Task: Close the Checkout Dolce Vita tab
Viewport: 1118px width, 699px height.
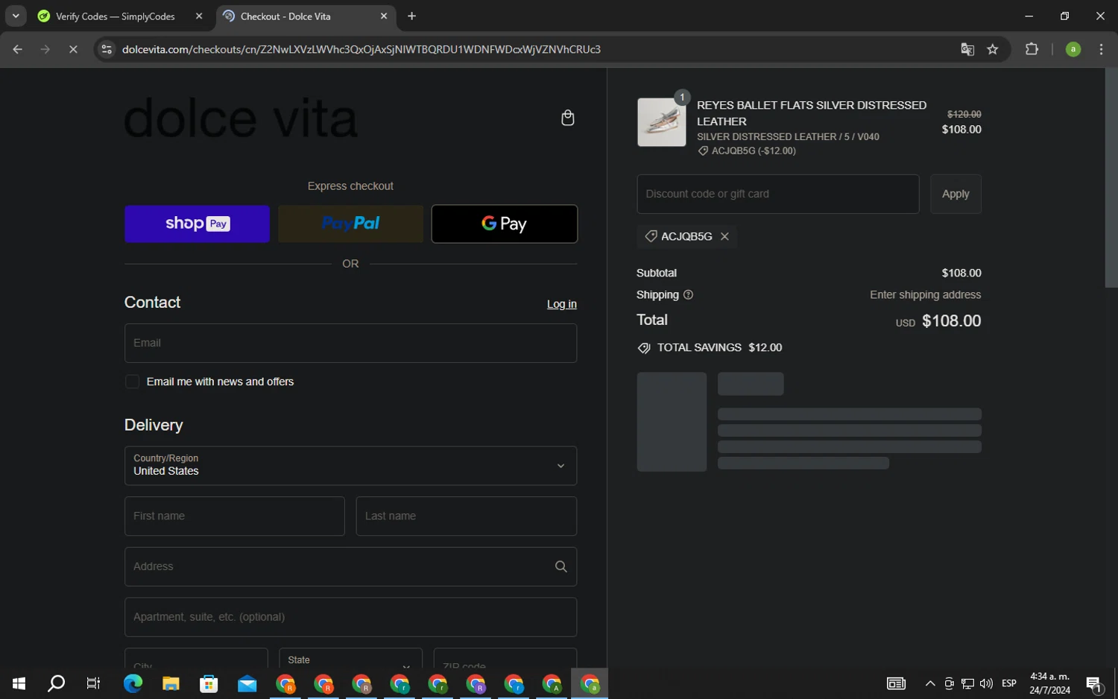Action: [384, 16]
